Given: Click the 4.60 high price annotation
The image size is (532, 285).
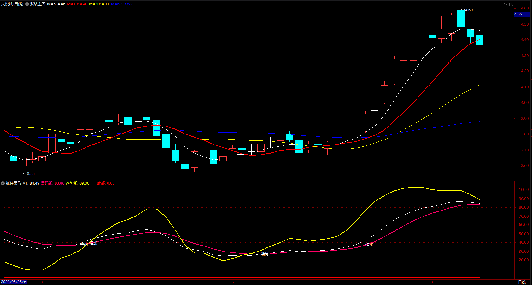Looking at the screenshot, I should coord(469,10).
